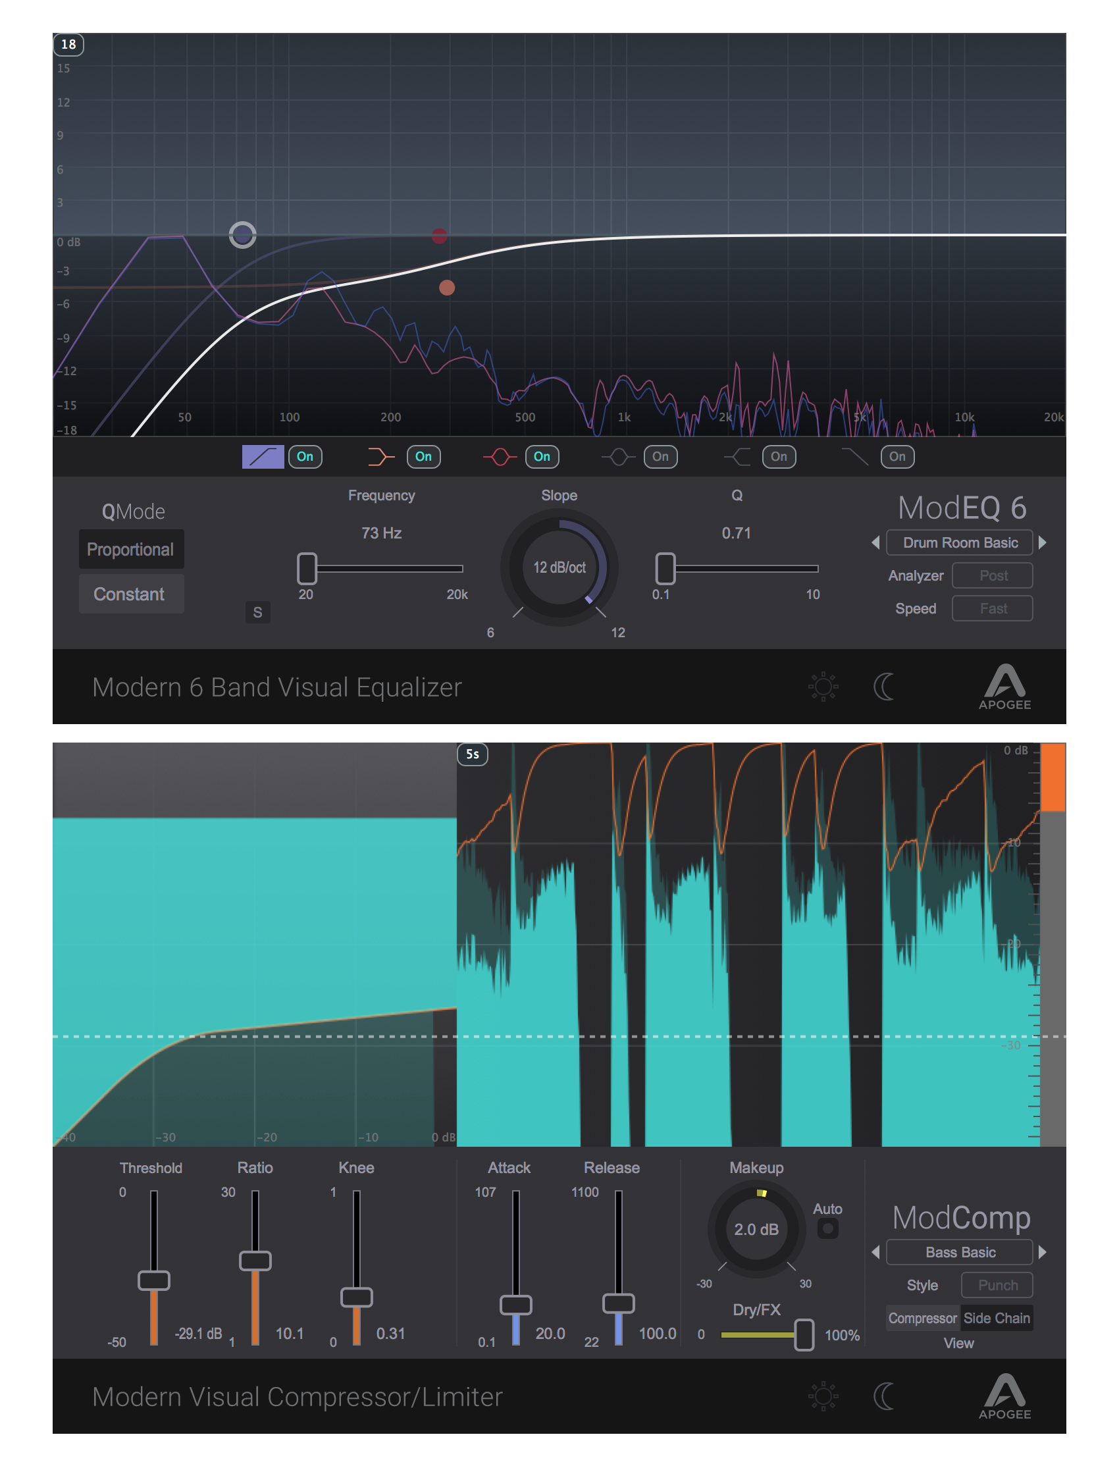
Task: Go to previous ModEQ preset arrow
Action: 875,543
